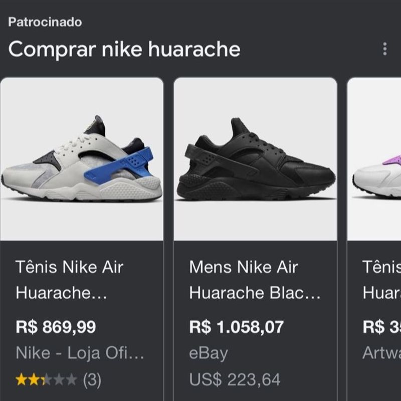Open the white and blue Huarache shoe image
Viewport: 401px width, 401px height.
coord(82,159)
